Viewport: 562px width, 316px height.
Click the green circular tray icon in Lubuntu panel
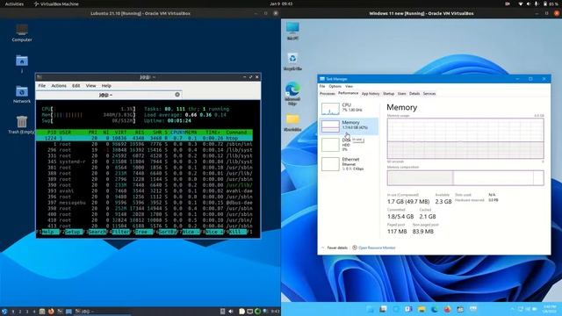coord(257,312)
